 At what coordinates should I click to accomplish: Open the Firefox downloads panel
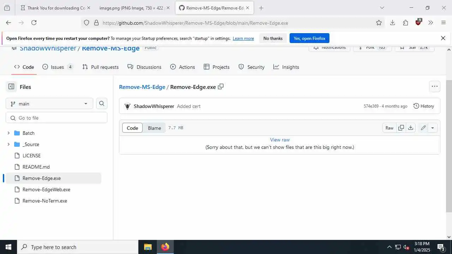392,23
